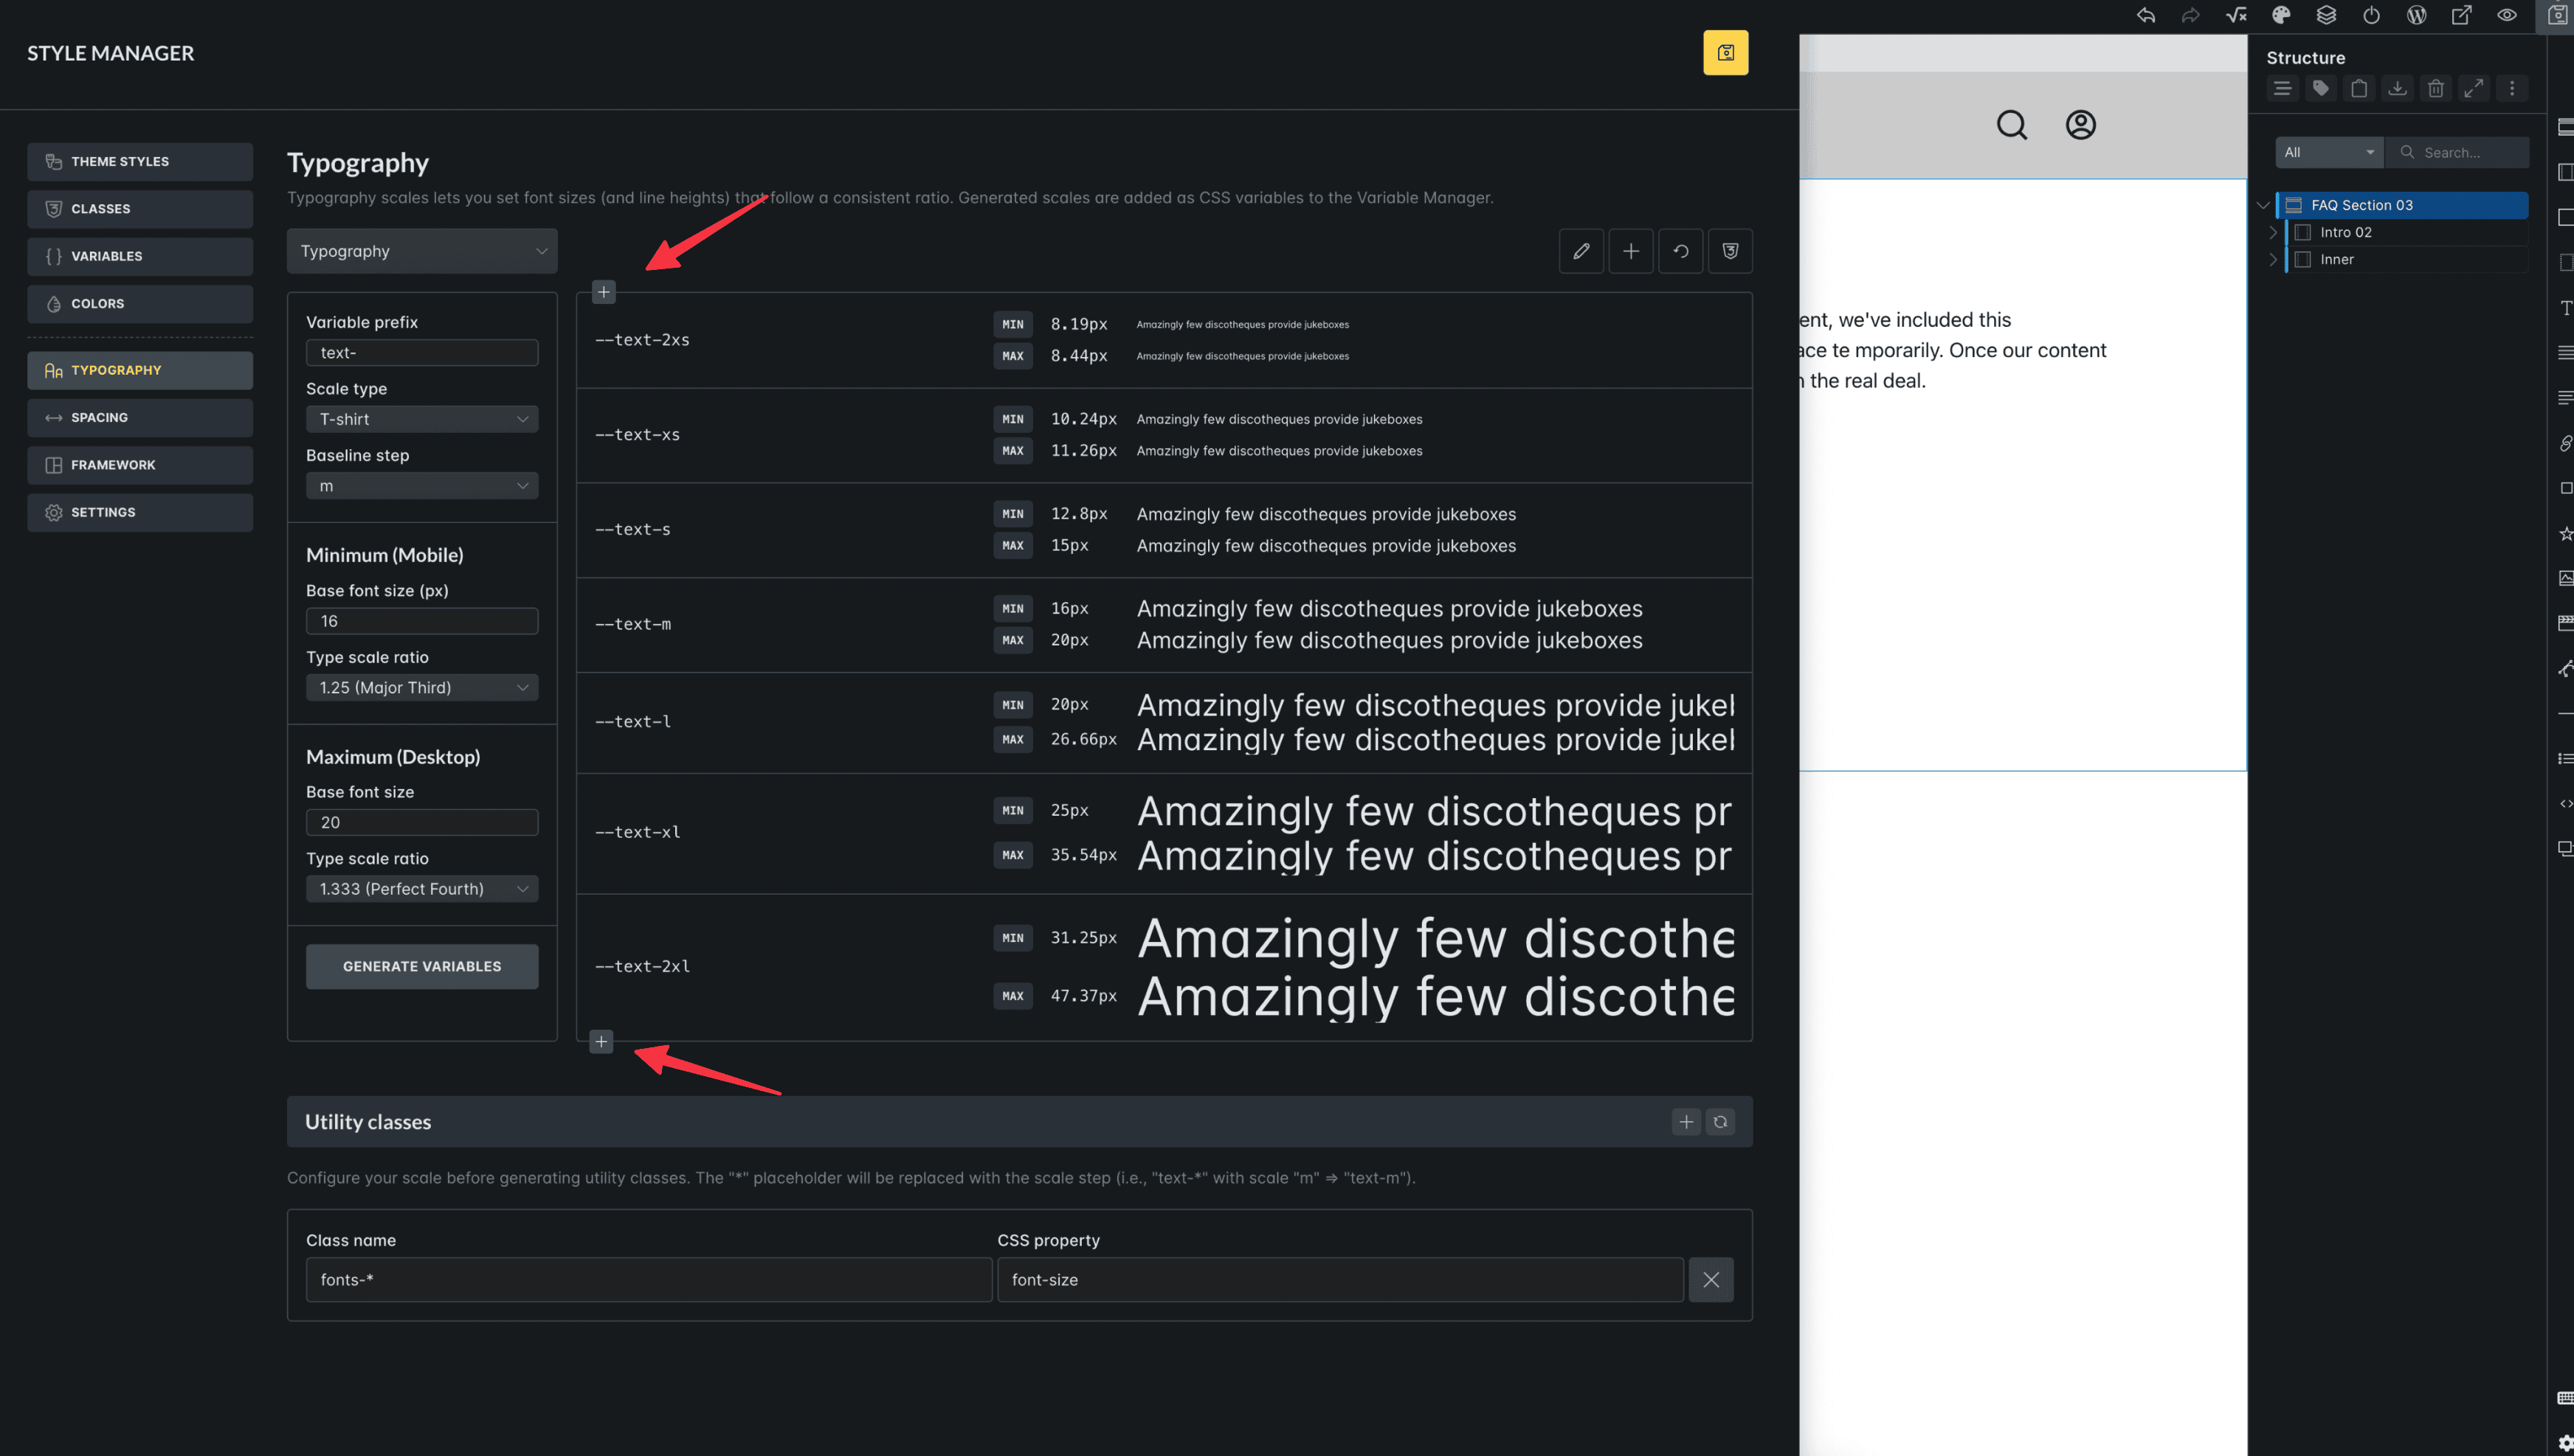Click the WordPress logo icon
This screenshot has width=2574, height=1456.
2416,15
